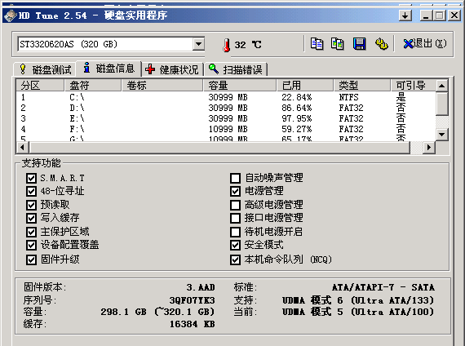Screen dimensions: 465x346
Task: Toggle the 48-位寻址 checkbox
Action: 32,191
